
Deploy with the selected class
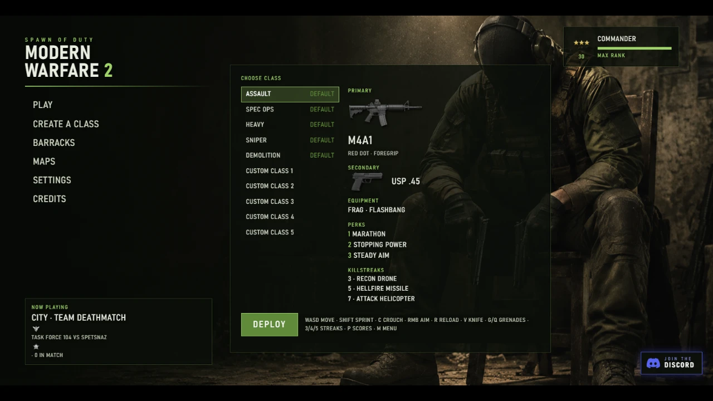click(270, 325)
